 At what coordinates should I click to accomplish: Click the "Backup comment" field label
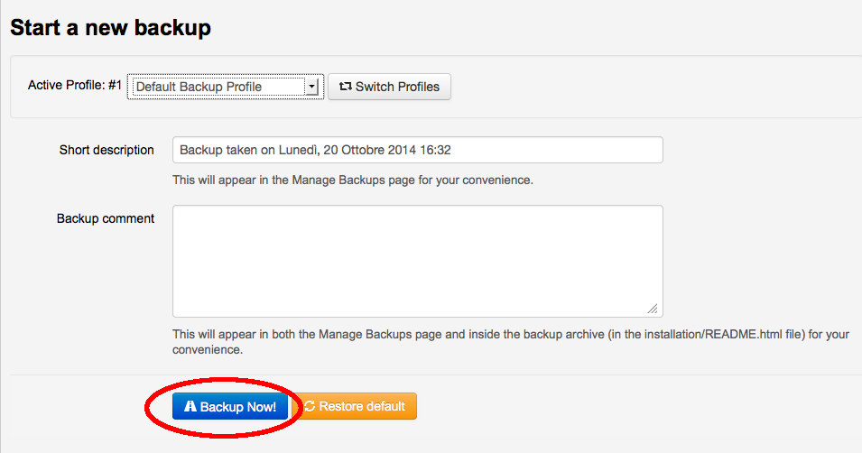click(106, 218)
